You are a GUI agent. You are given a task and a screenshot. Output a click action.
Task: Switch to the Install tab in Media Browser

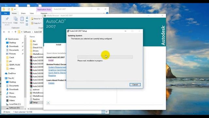point(58,45)
